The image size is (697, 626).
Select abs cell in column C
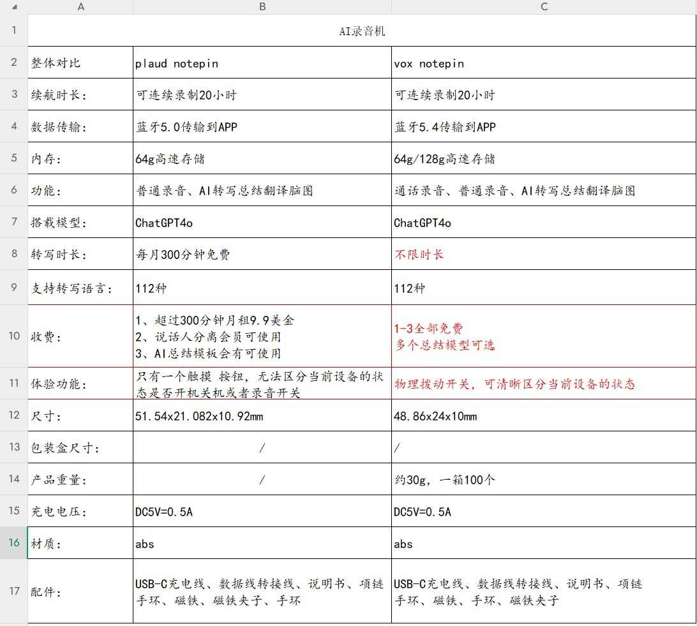[544, 542]
